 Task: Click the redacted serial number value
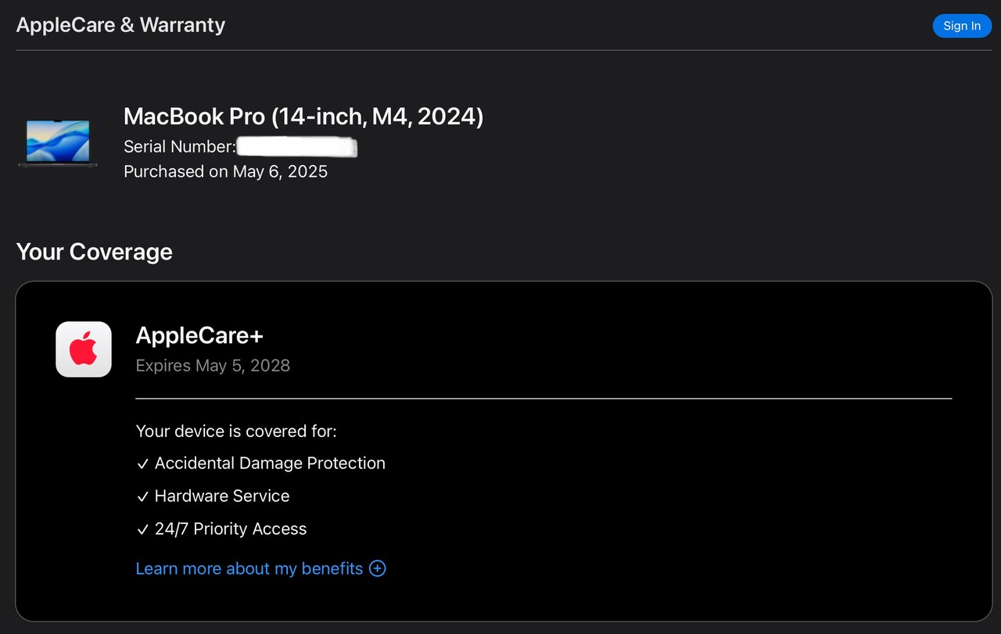pyautogui.click(x=296, y=147)
